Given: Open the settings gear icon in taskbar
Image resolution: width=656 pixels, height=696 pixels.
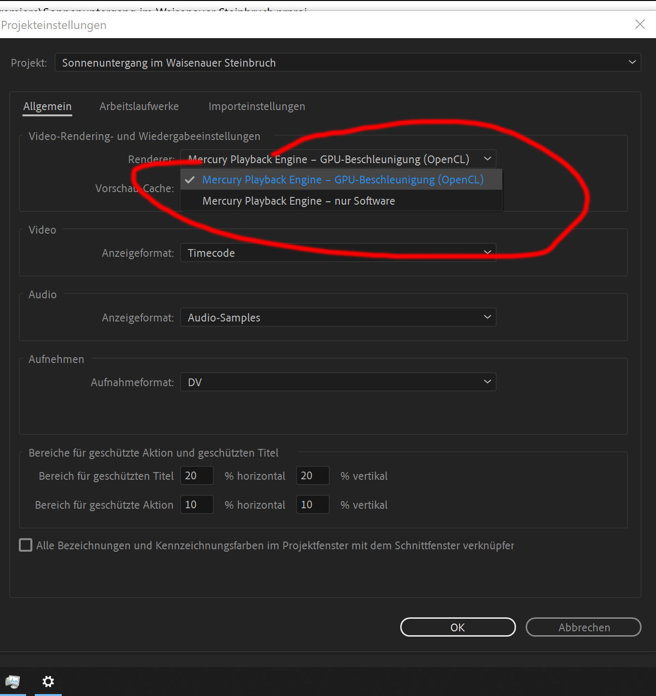Looking at the screenshot, I should point(48,682).
